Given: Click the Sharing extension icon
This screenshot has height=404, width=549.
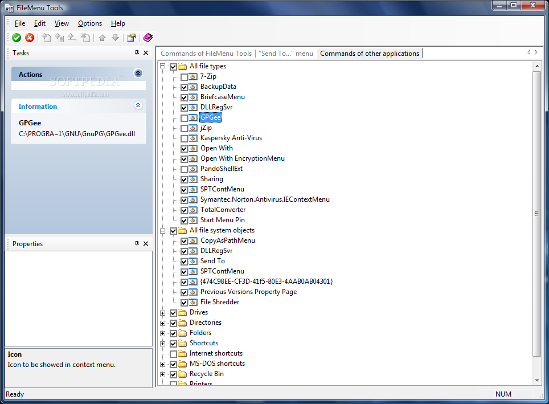Looking at the screenshot, I should (x=193, y=179).
